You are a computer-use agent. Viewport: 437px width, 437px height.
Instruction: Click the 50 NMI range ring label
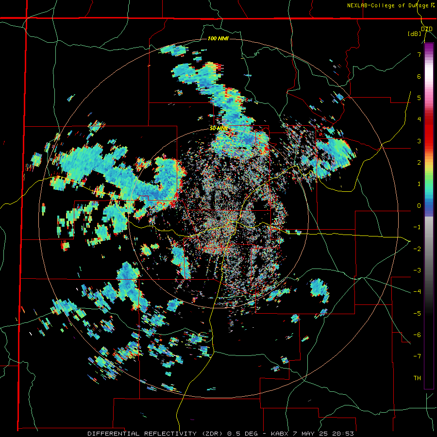218,129
